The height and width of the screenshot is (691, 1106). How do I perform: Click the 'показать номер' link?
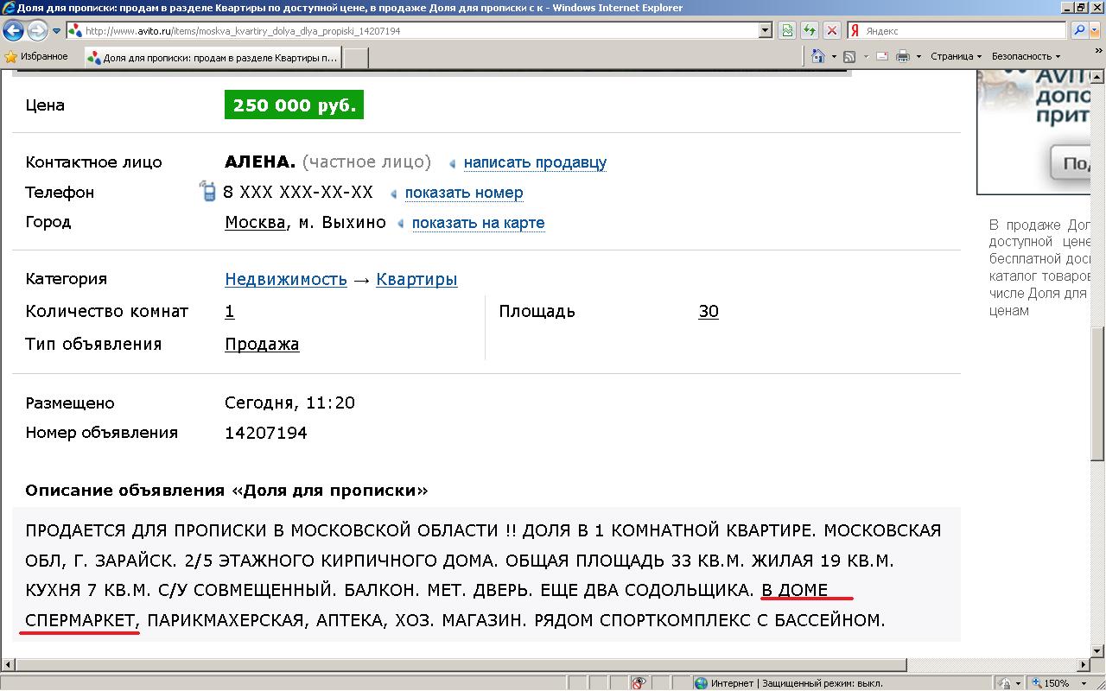pos(463,193)
